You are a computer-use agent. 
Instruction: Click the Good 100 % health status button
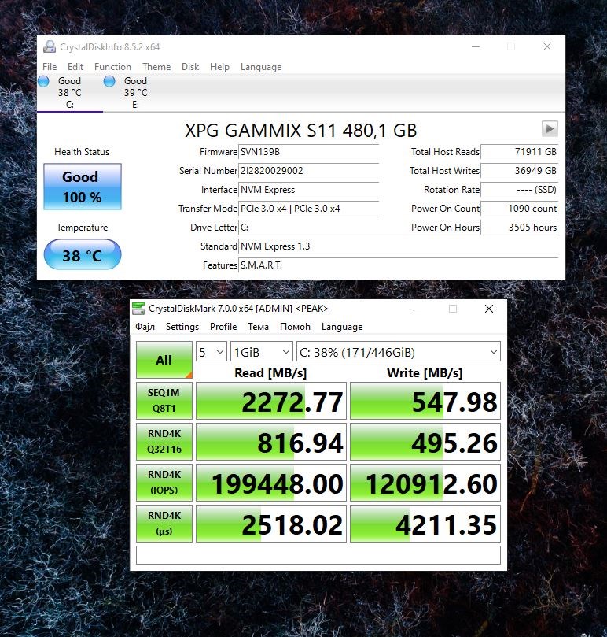click(83, 187)
